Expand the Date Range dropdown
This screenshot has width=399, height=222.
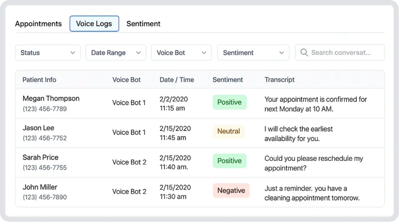(x=116, y=52)
